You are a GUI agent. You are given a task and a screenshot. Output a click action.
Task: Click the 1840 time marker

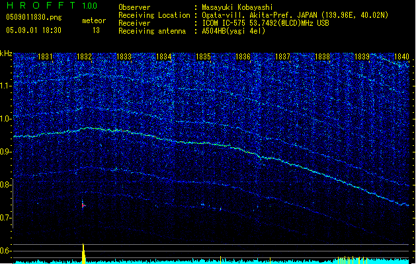tap(401, 57)
